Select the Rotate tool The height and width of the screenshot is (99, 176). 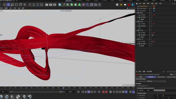[x=16, y=5]
